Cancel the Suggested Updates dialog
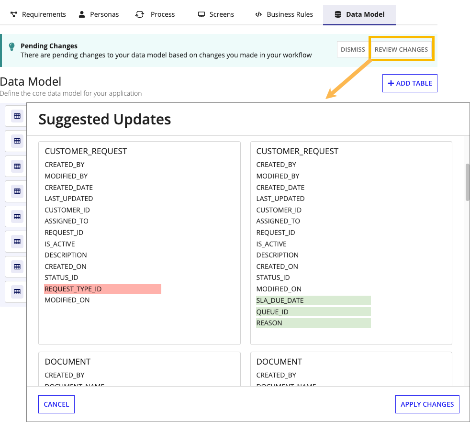 pyautogui.click(x=56, y=404)
